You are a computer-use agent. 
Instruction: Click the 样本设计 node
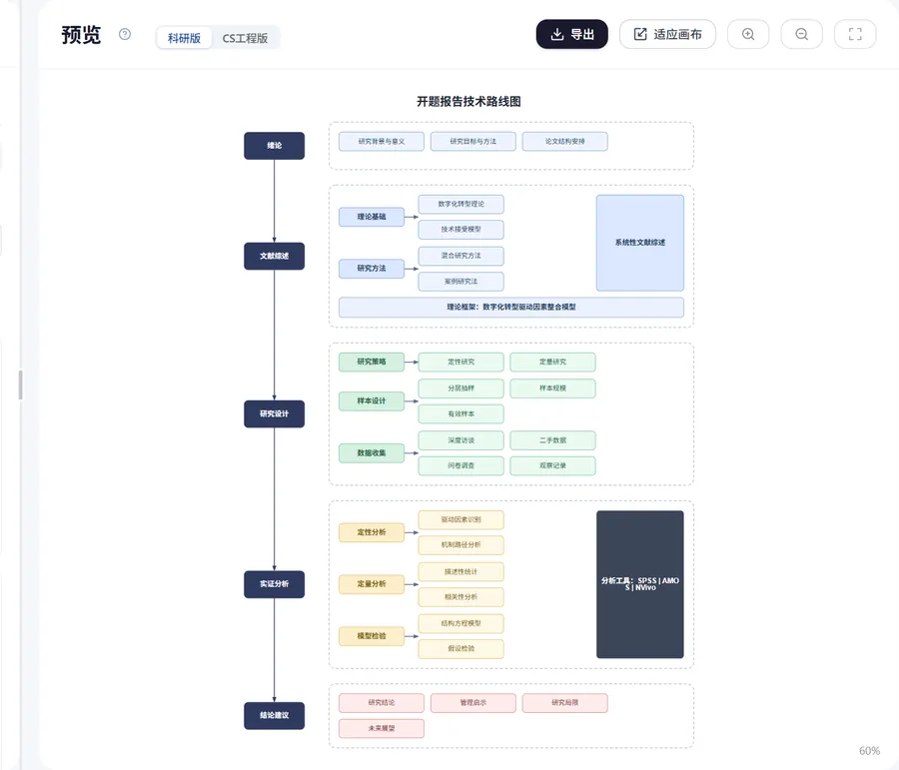coord(372,400)
